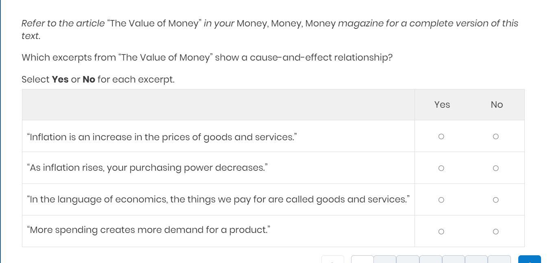Mark No for "language of economics" excerpt
The height and width of the screenshot is (263, 550).
tap(495, 200)
